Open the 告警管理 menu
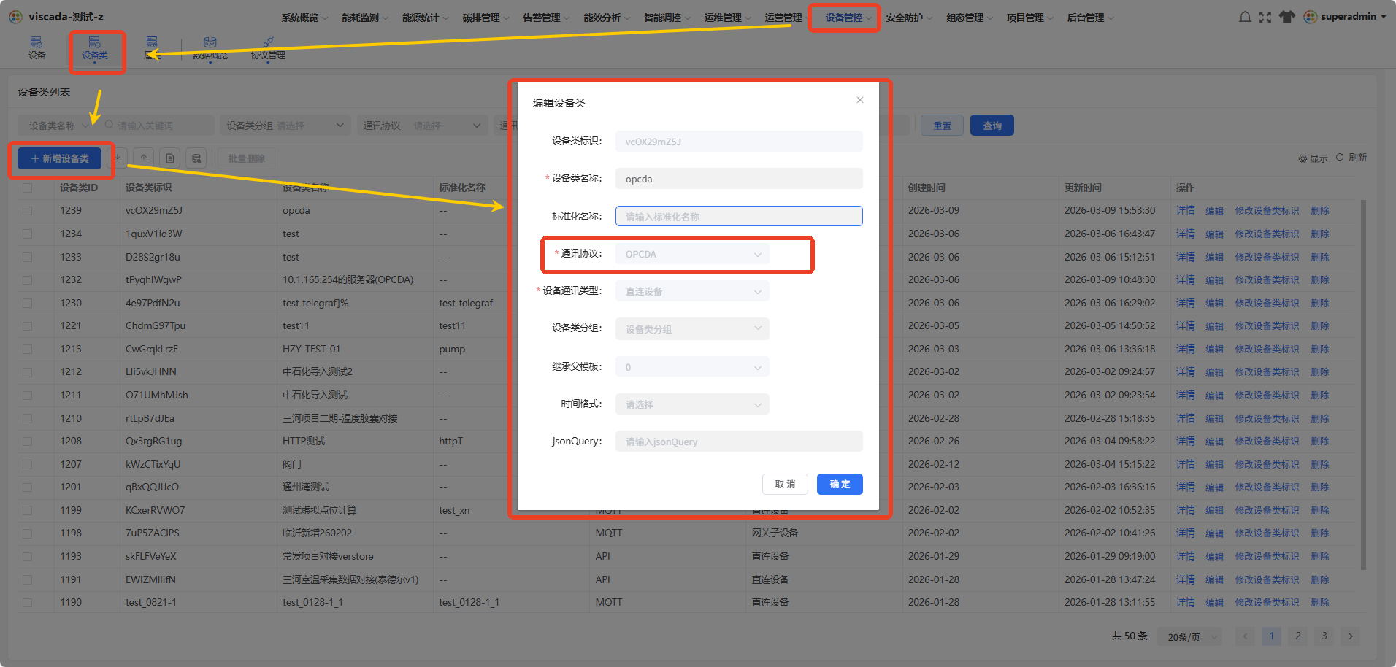1396x667 pixels. click(546, 18)
